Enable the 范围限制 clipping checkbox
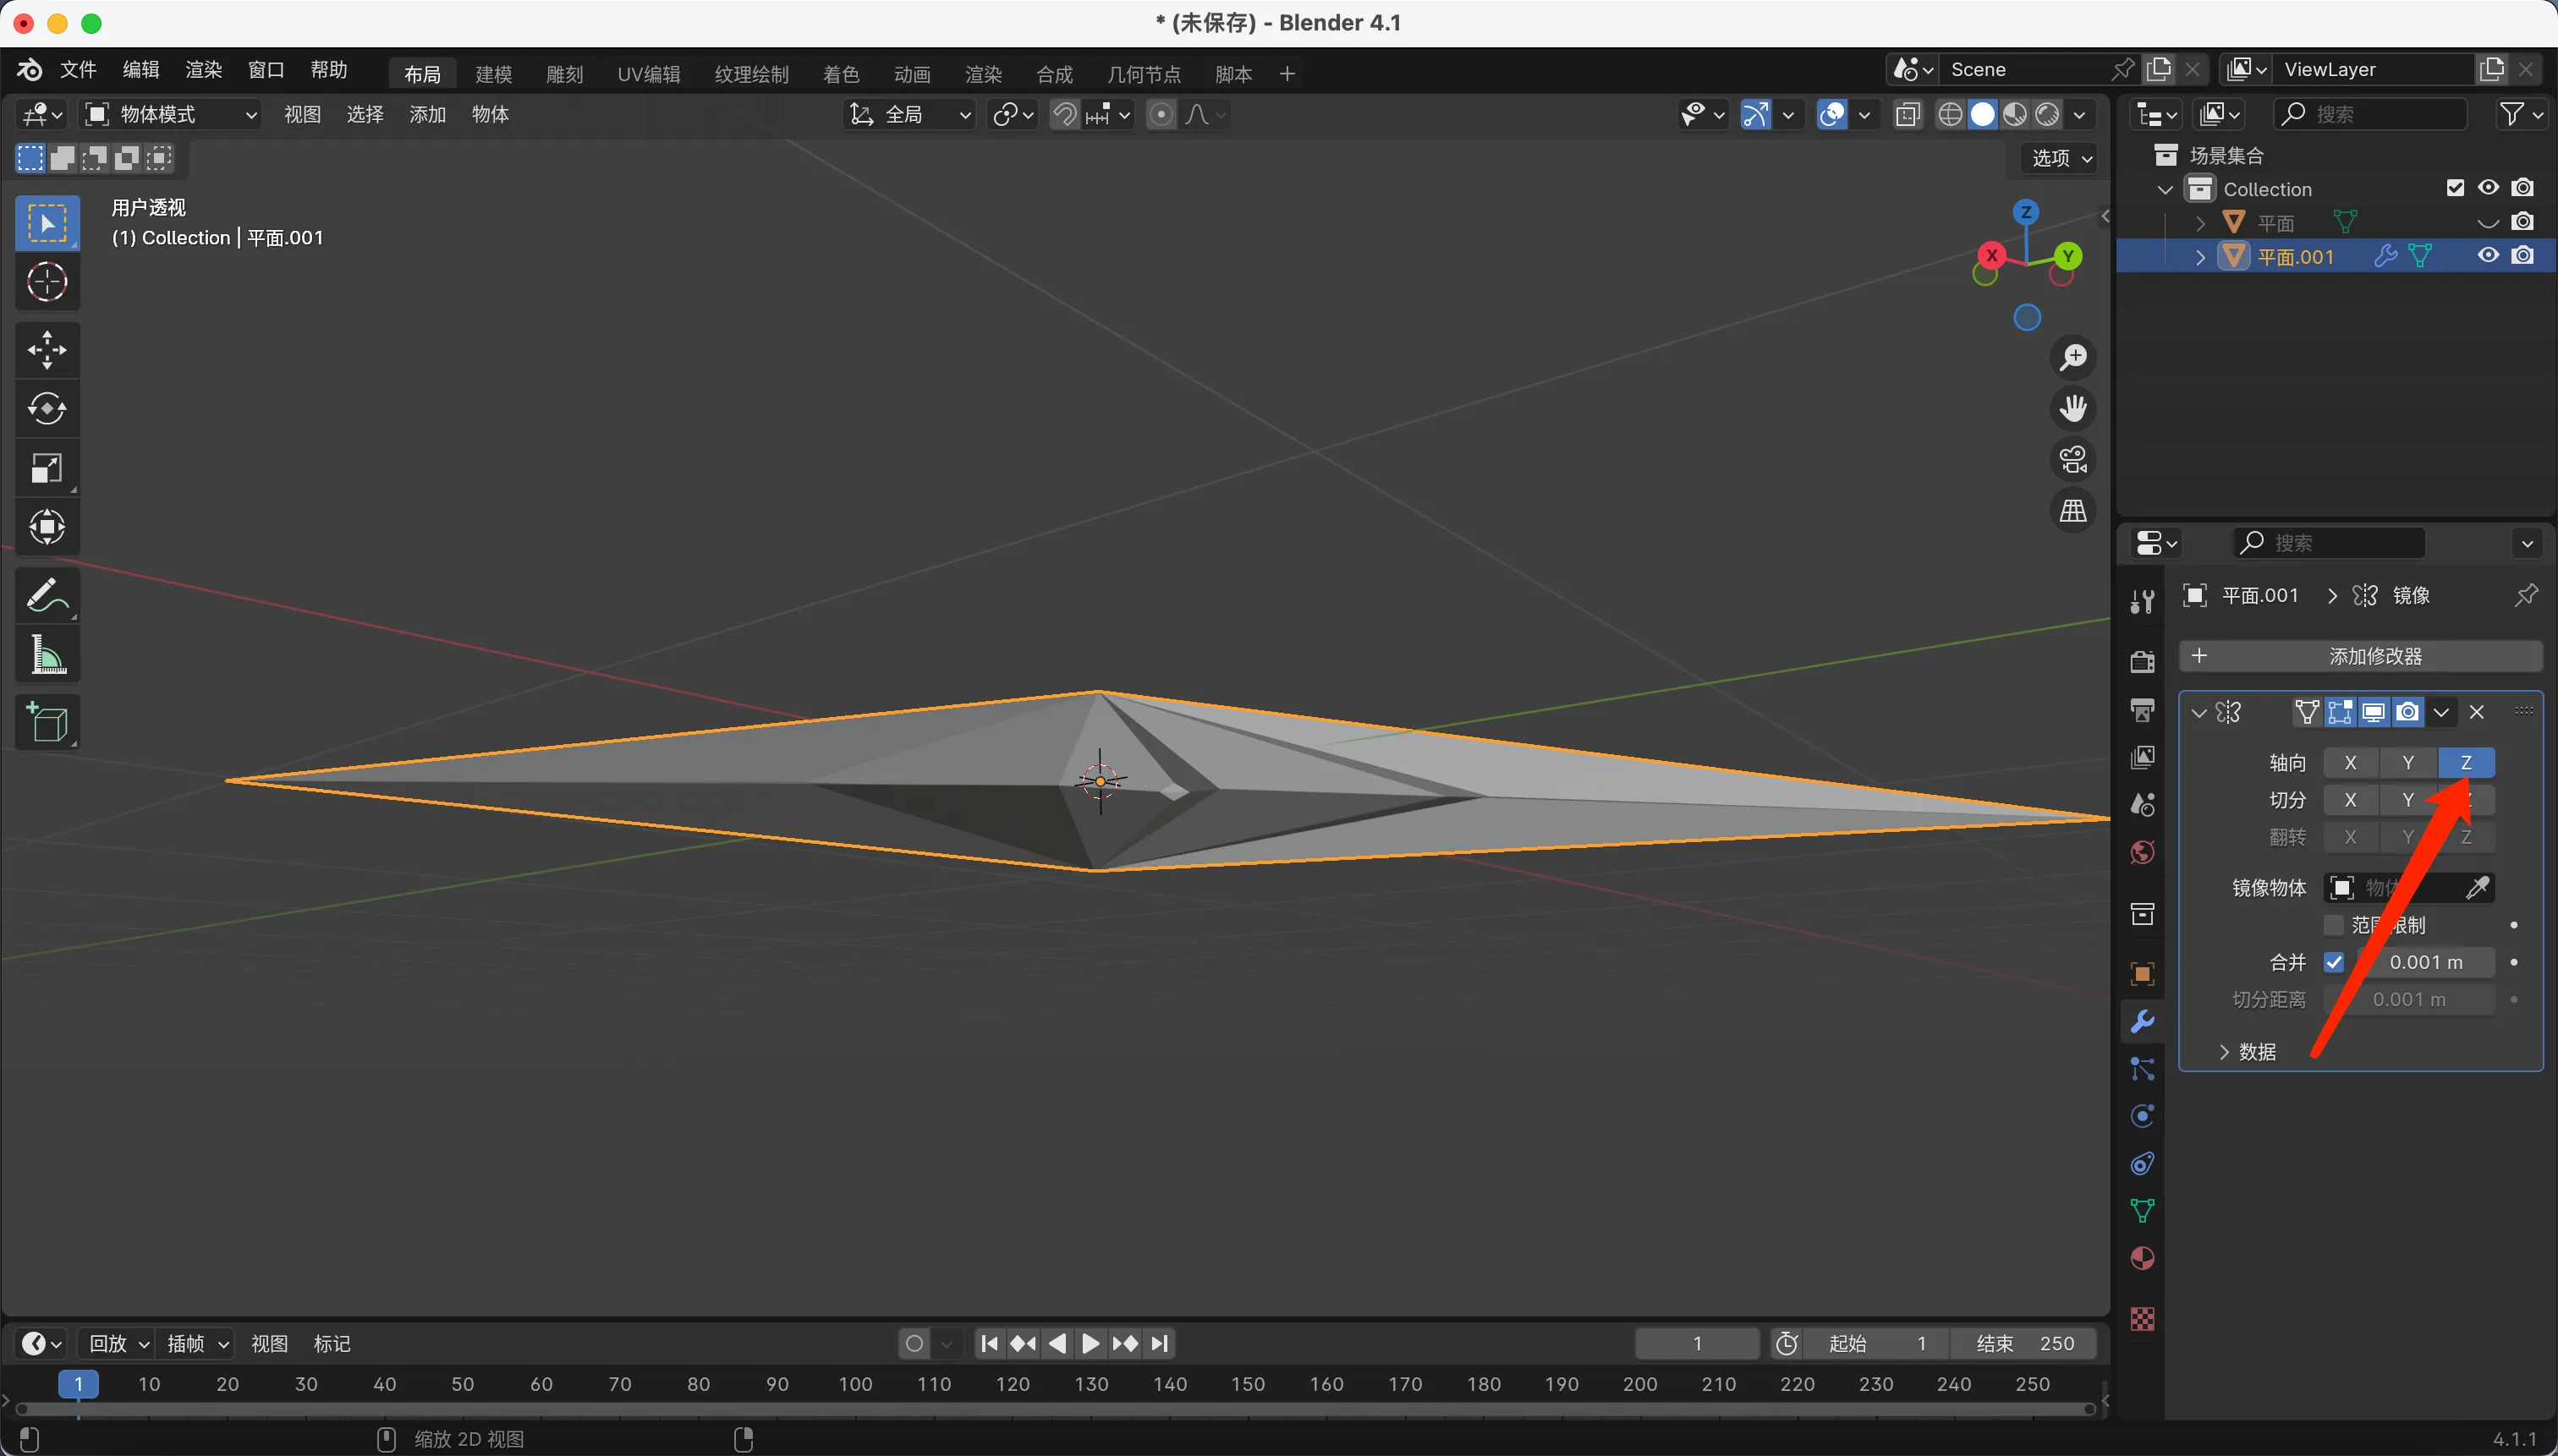The image size is (2558, 1456). tap(2334, 925)
